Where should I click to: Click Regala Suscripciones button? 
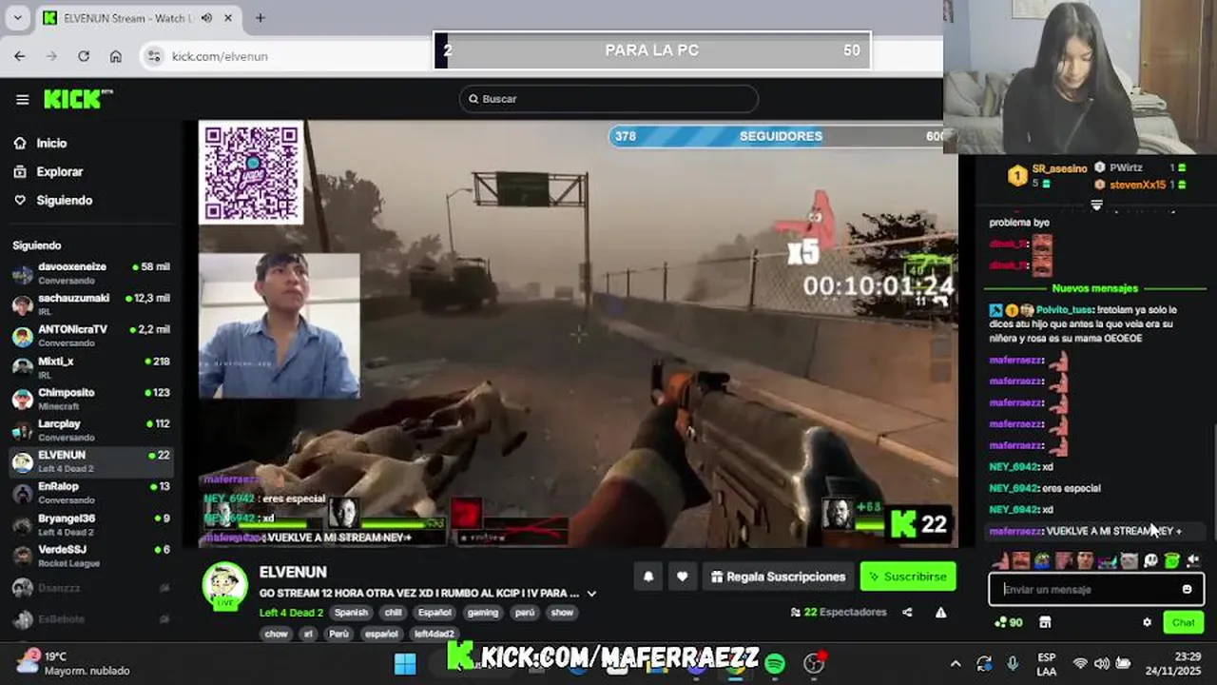pyautogui.click(x=778, y=577)
